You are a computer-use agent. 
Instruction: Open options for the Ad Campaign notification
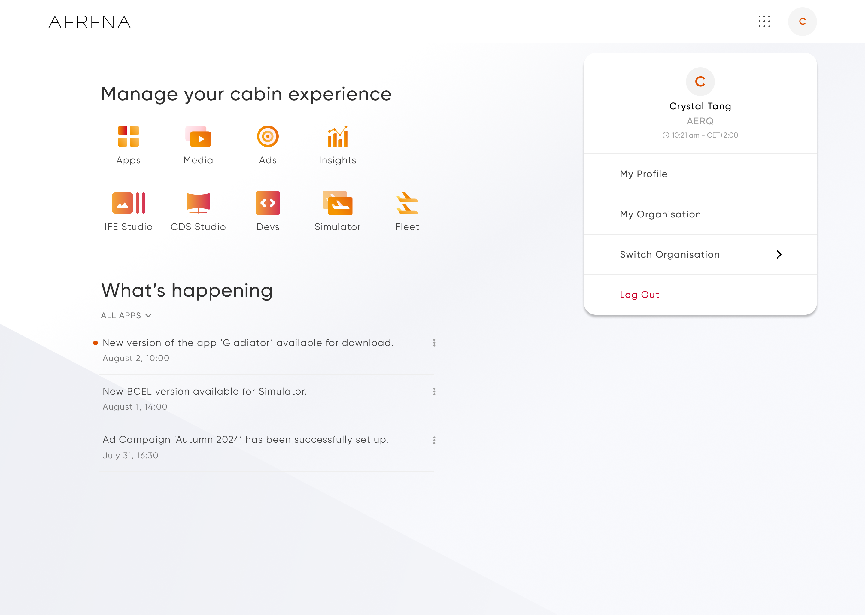point(434,440)
